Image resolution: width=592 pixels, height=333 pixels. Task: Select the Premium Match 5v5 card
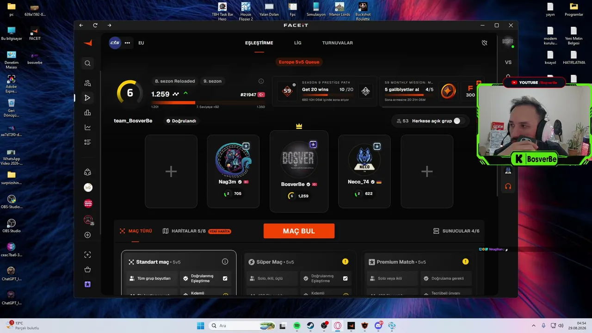click(x=419, y=273)
